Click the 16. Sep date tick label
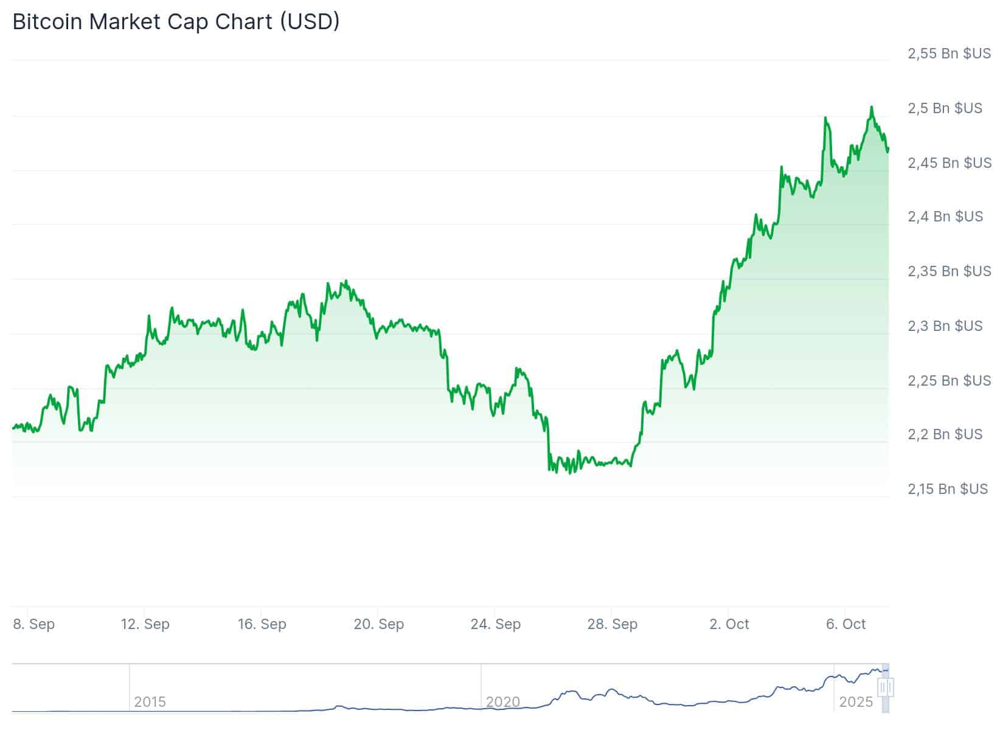This screenshot has width=1000, height=730. coord(262,624)
